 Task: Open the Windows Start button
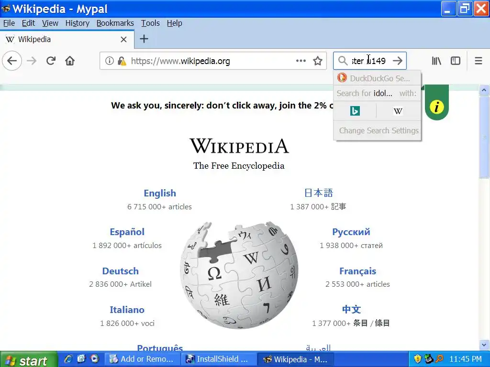point(29,359)
